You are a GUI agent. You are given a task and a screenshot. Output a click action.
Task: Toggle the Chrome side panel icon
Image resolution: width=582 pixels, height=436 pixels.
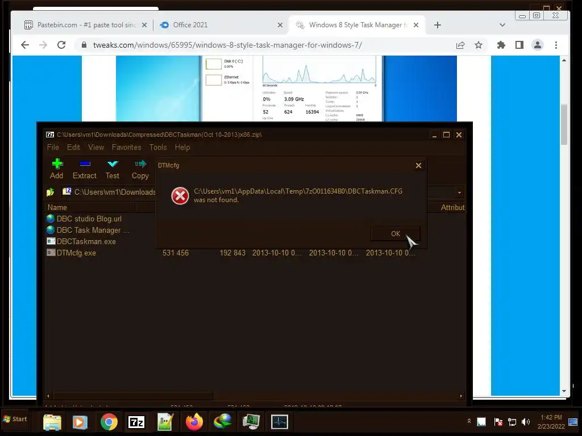[x=519, y=45]
